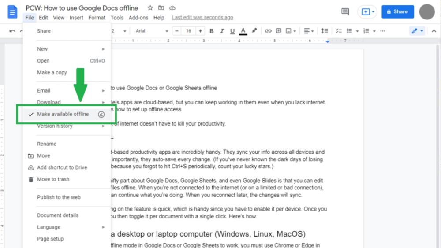Open the Help menu
This screenshot has width=441, height=248.
[159, 18]
